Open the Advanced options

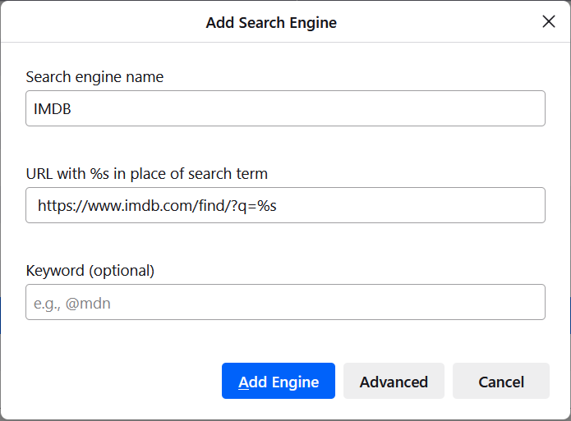394,381
